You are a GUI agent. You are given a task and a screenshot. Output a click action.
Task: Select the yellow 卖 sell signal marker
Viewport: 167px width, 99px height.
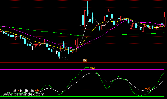tap(93, 68)
